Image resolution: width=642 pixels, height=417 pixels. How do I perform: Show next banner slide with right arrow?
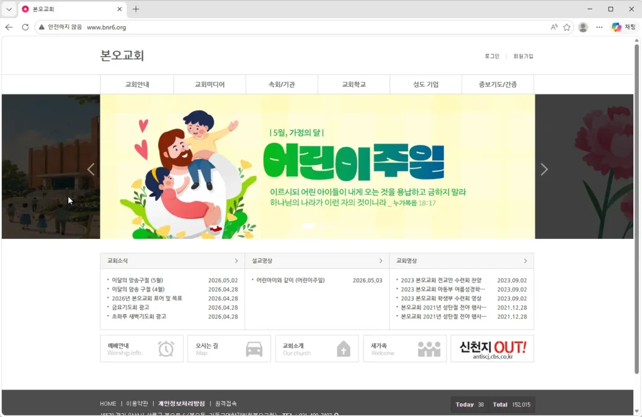pos(544,169)
